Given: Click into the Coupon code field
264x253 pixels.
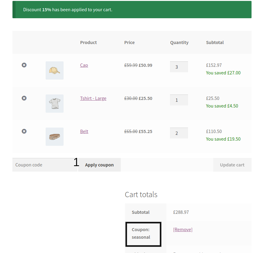Looking at the screenshot, I should (45, 165).
